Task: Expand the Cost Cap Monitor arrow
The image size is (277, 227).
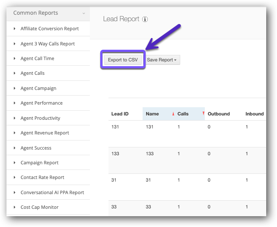Action: tap(15, 207)
